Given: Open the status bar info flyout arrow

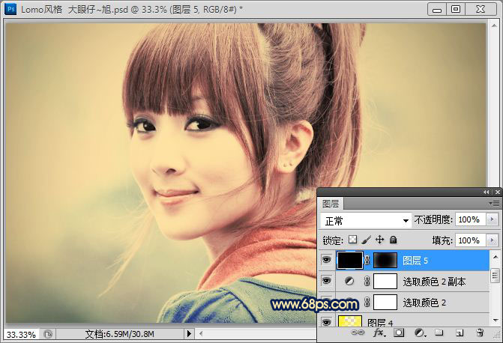Looking at the screenshot, I should pos(189,334).
